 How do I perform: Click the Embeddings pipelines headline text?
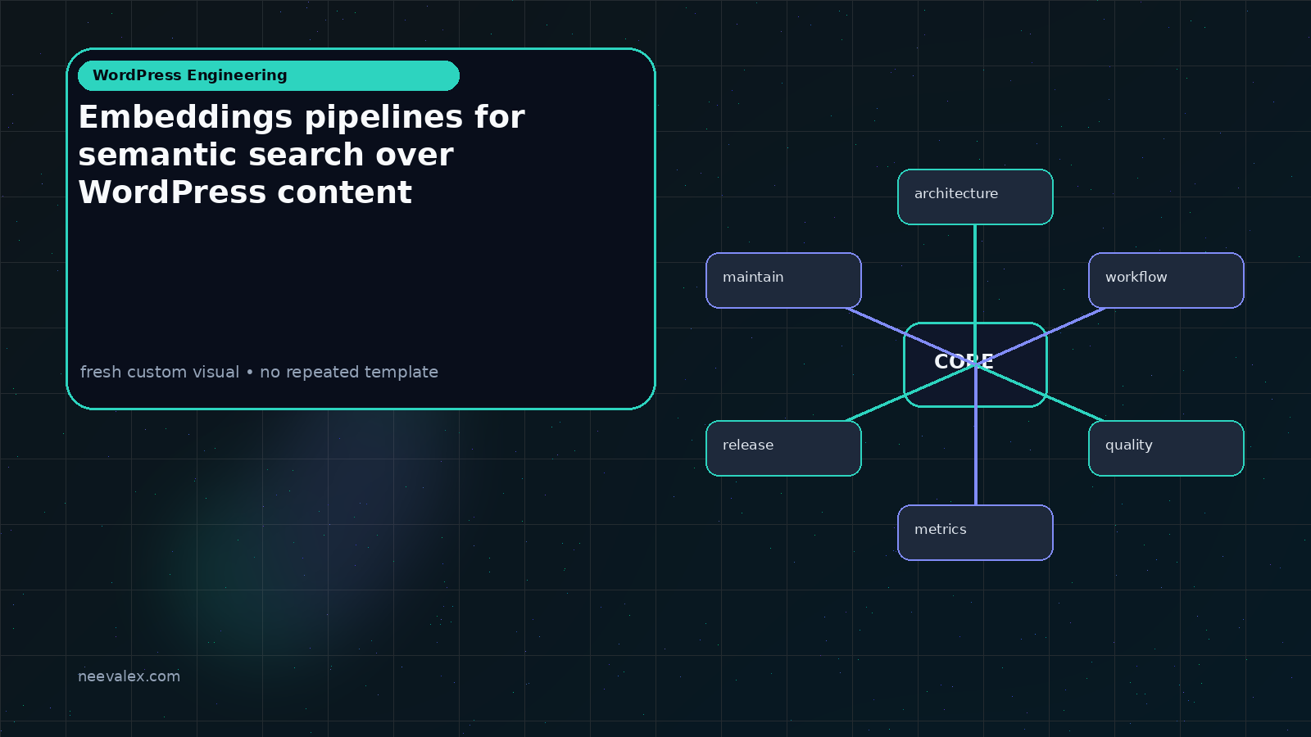302,155
